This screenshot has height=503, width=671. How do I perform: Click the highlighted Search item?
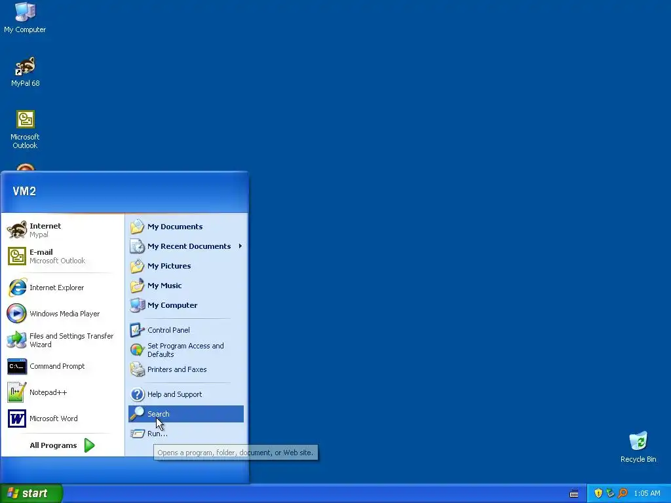coord(186,414)
